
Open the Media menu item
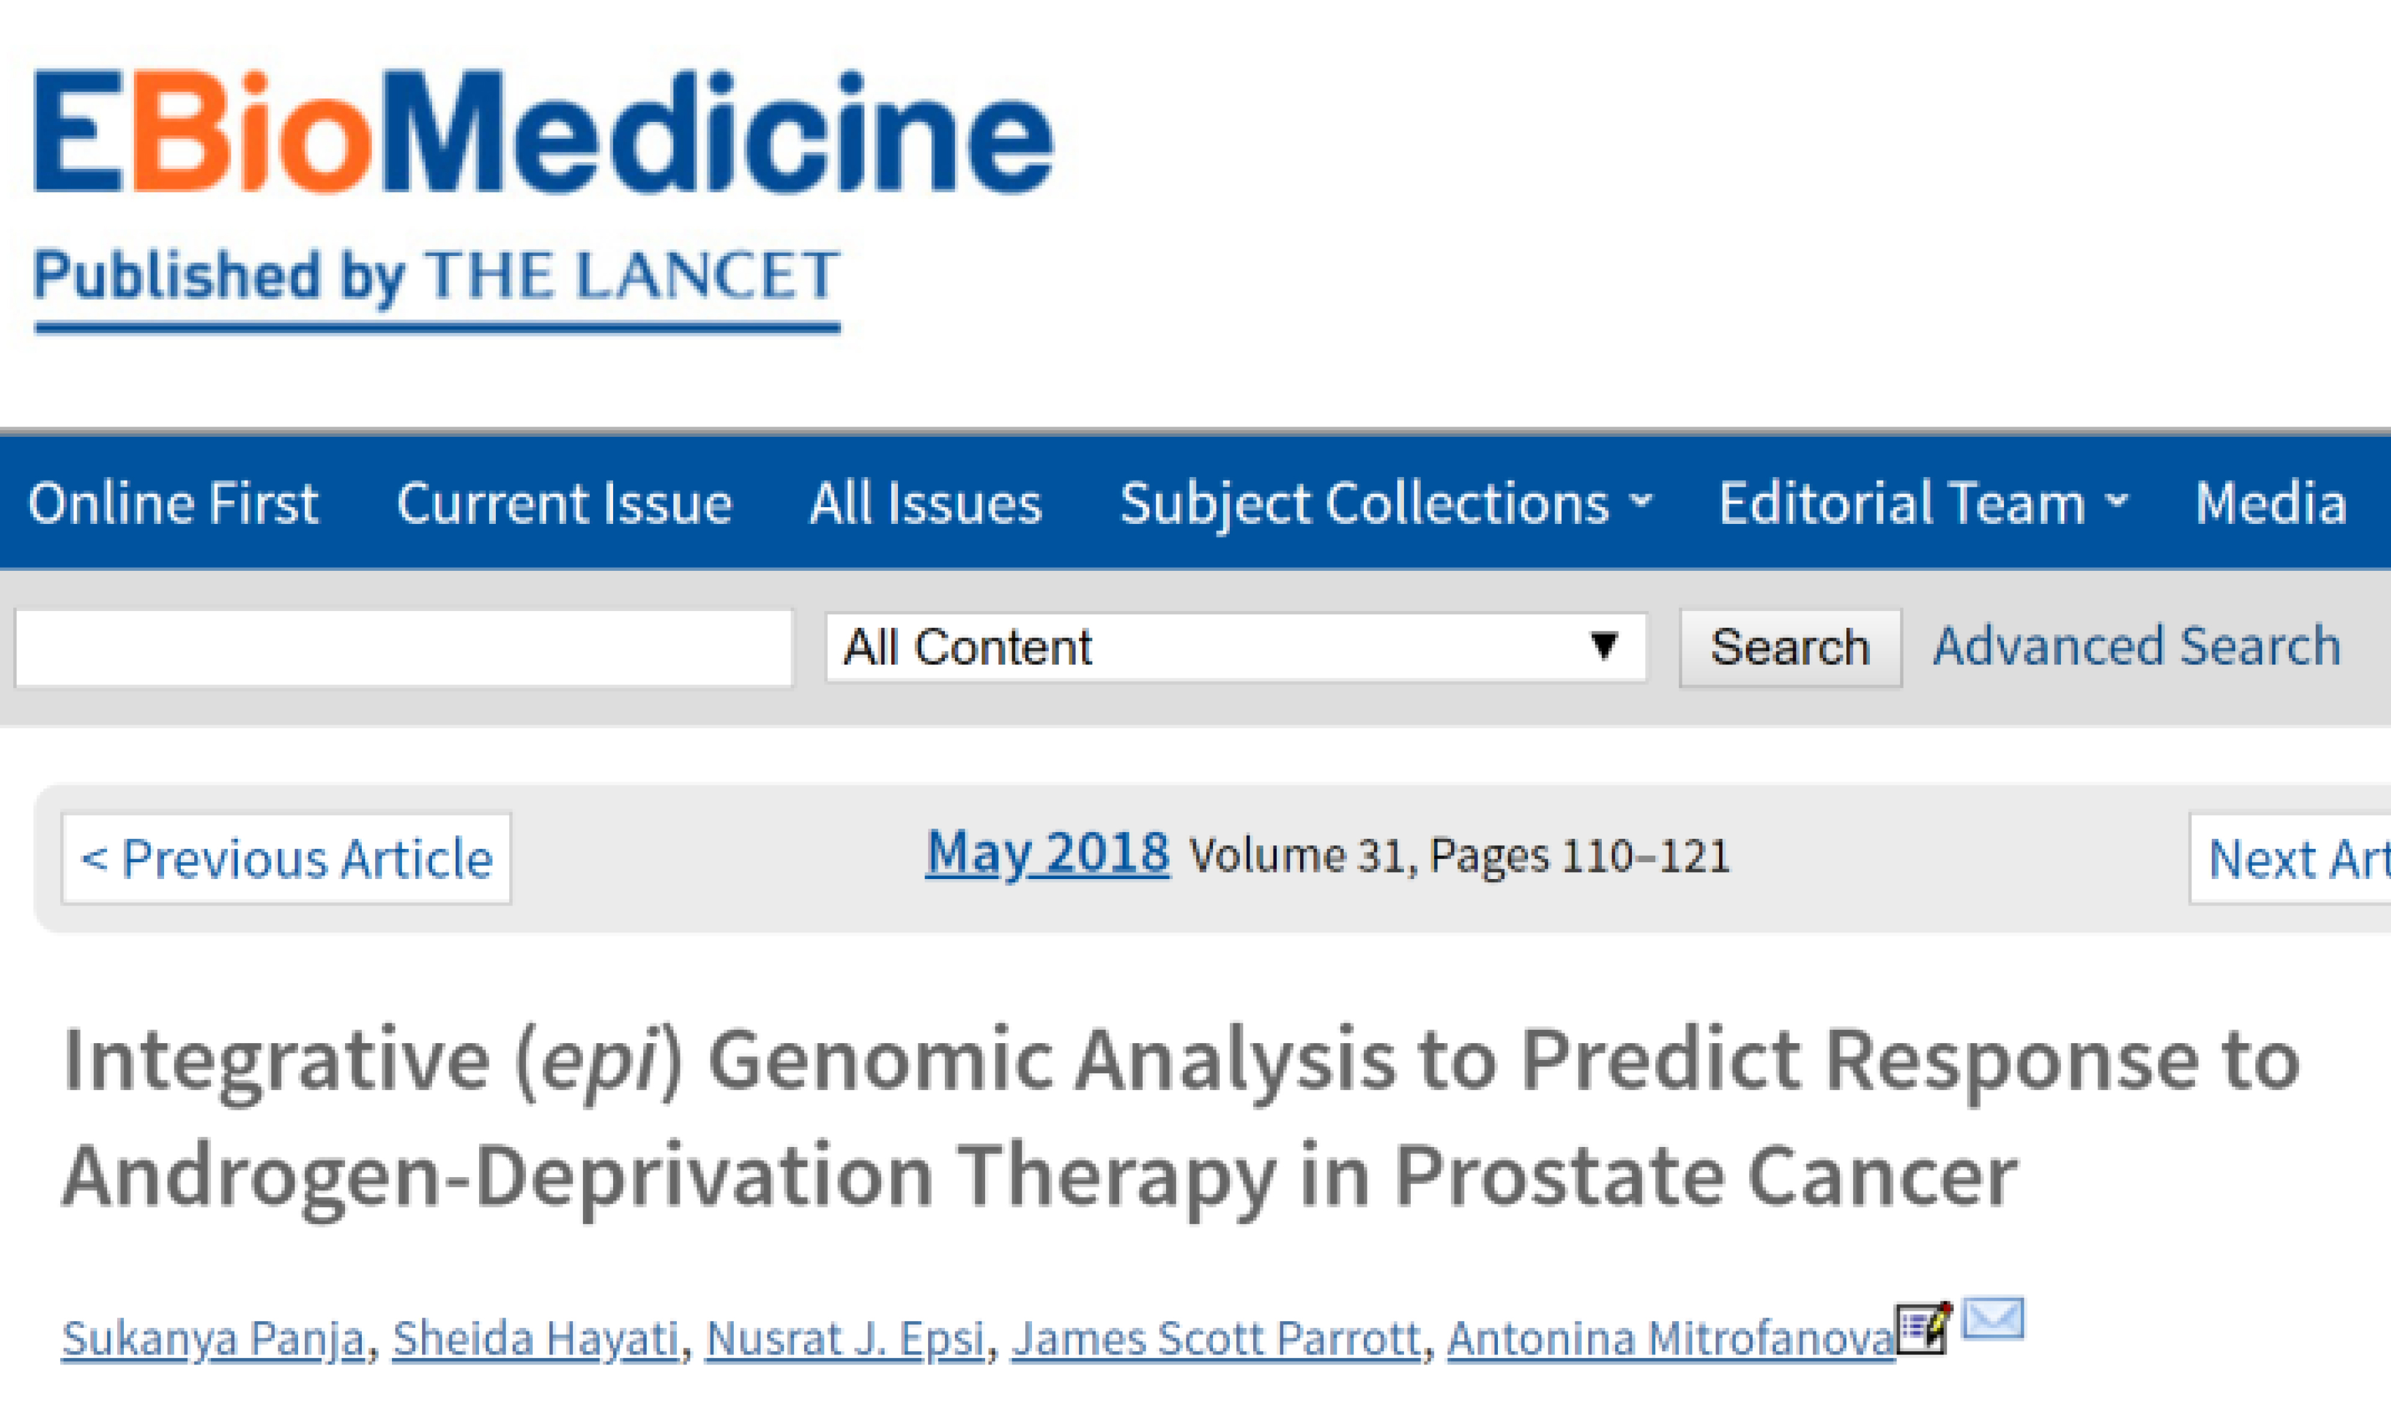point(2271,504)
